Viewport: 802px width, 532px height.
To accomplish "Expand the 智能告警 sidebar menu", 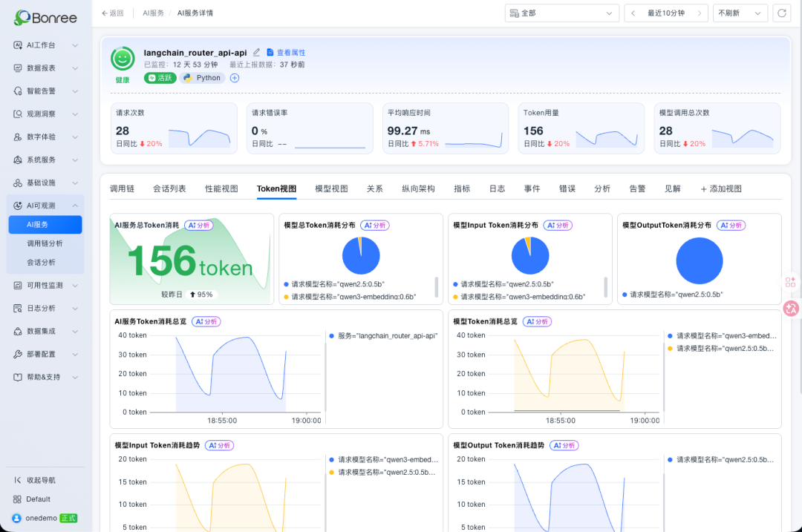I will (45, 91).
